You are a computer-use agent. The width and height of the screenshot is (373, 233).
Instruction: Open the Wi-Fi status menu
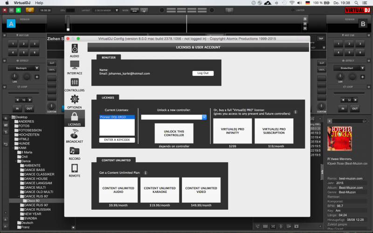tap(292, 3)
